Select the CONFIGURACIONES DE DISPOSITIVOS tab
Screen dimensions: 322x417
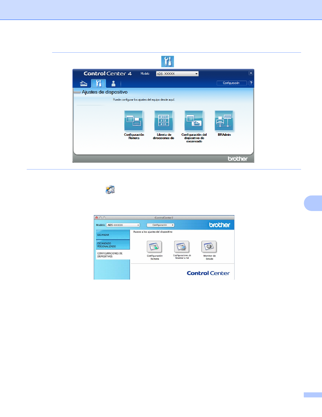(x=113, y=255)
